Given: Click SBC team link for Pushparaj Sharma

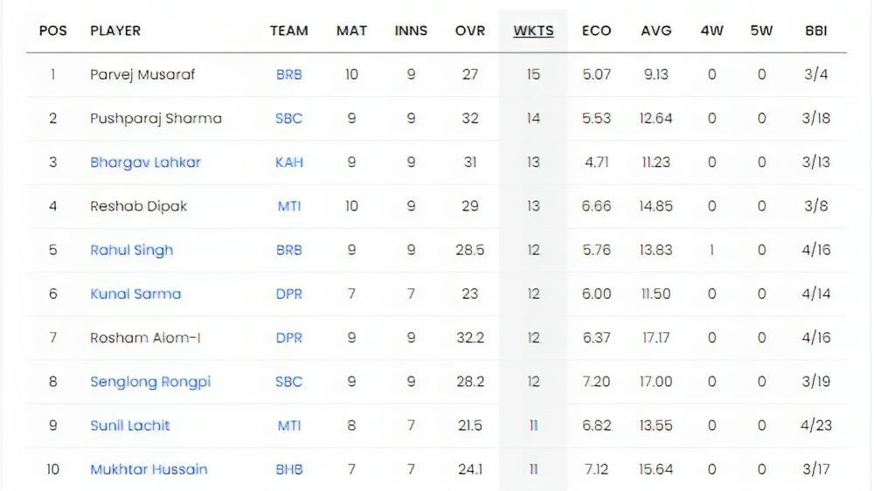Looking at the screenshot, I should [288, 119].
